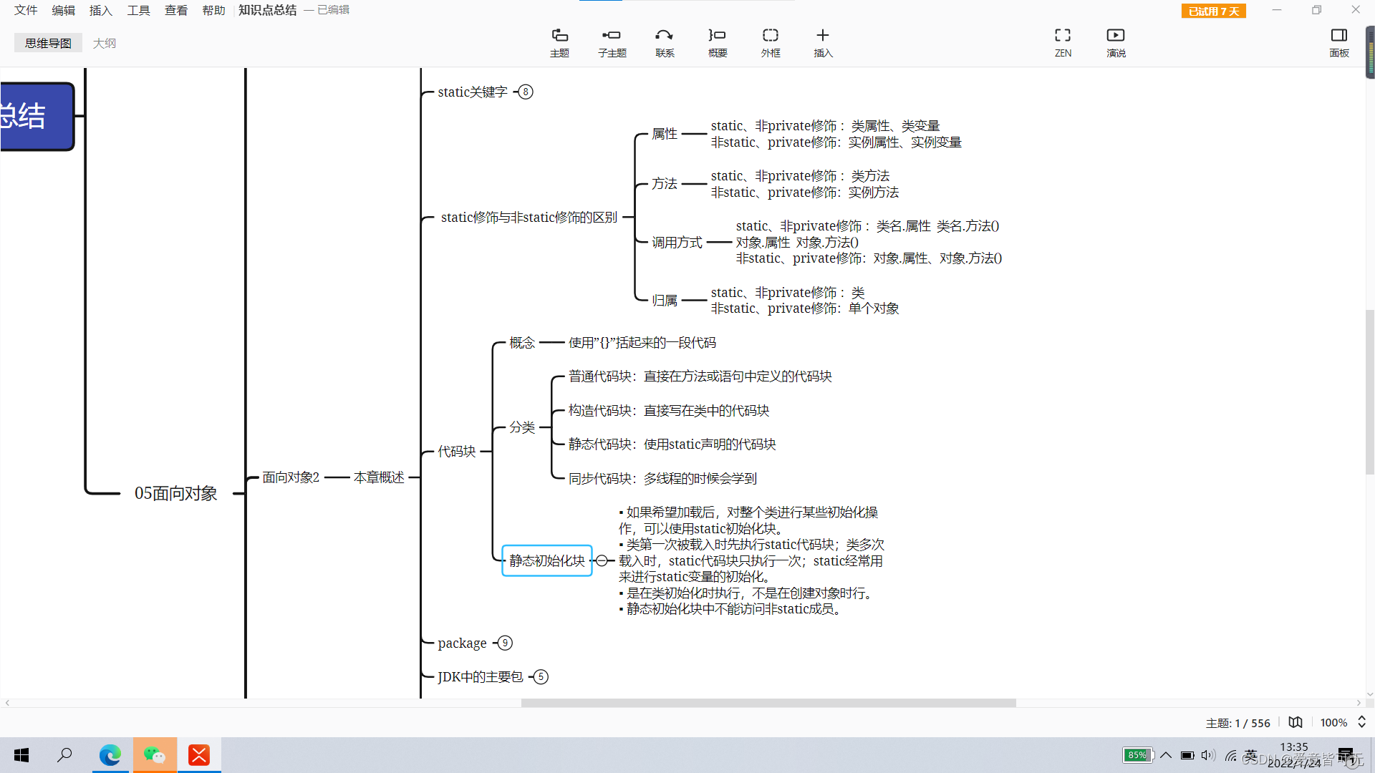Image resolution: width=1375 pixels, height=773 pixels.
Task: Select the 归属 topic
Action: (x=665, y=300)
